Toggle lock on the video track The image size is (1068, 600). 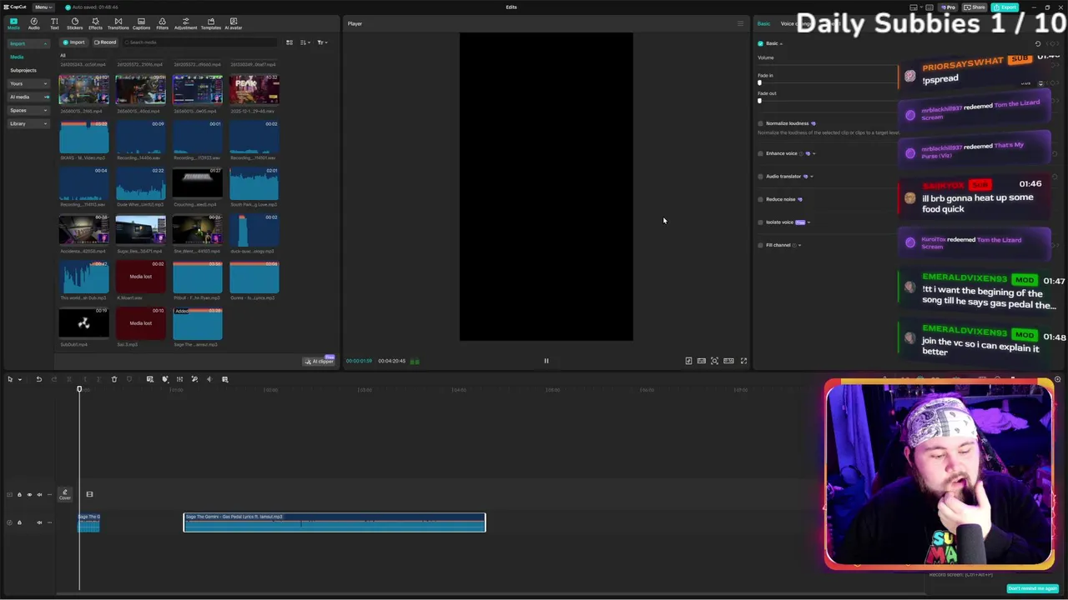pos(19,494)
